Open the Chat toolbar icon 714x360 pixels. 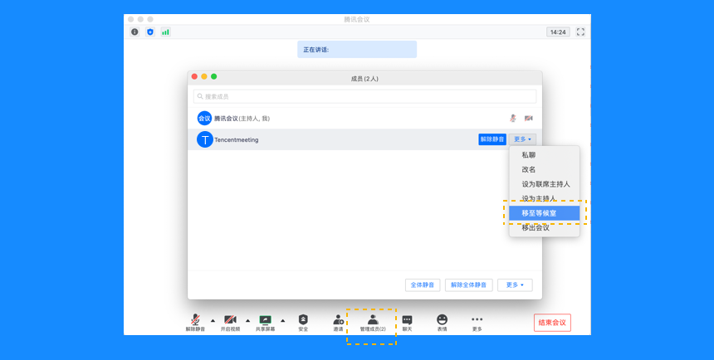(x=407, y=323)
